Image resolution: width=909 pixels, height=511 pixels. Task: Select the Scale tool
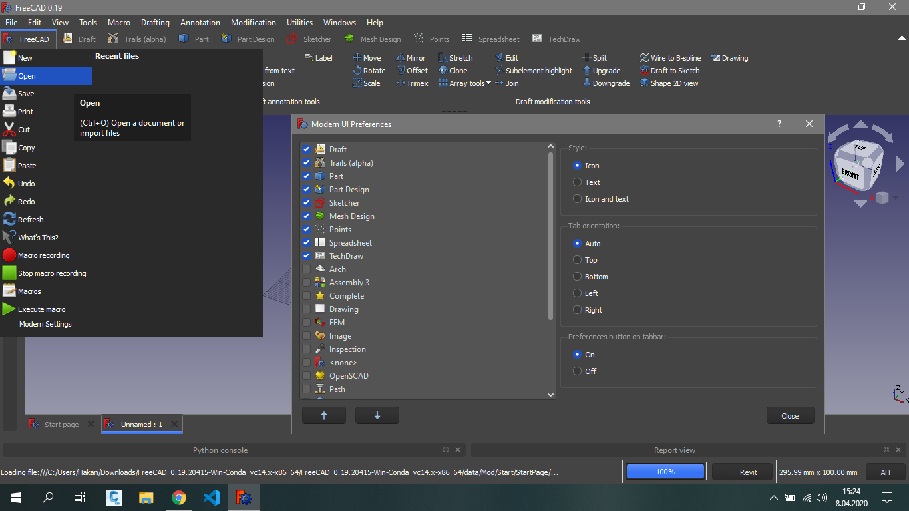366,83
